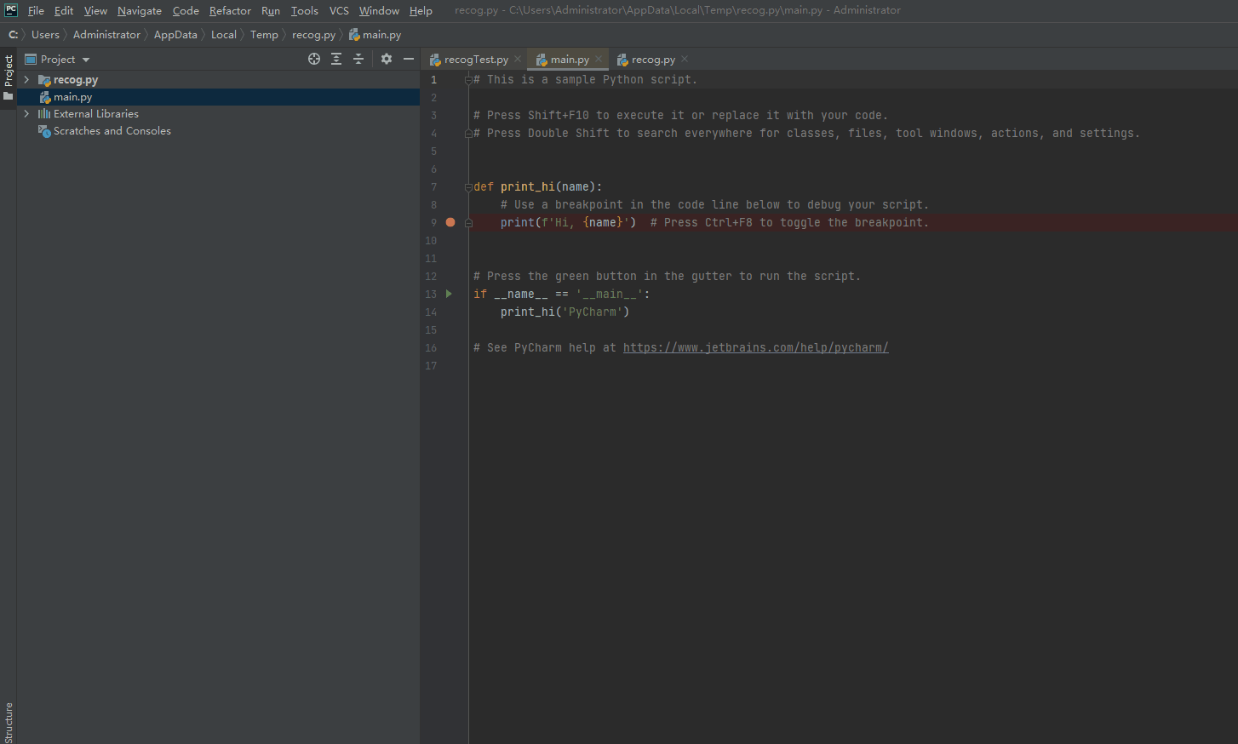Click the green run gutter arrow
The height and width of the screenshot is (744, 1238).
(x=449, y=294)
